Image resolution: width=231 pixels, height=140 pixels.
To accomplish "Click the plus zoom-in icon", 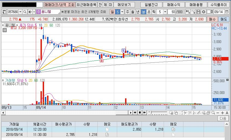I will pos(222,113).
